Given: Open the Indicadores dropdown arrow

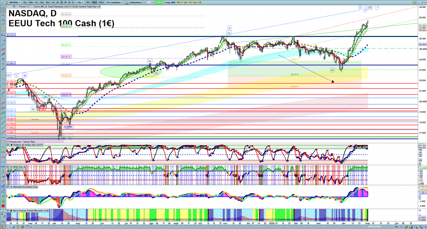Looking at the screenshot, I should 144,2.
